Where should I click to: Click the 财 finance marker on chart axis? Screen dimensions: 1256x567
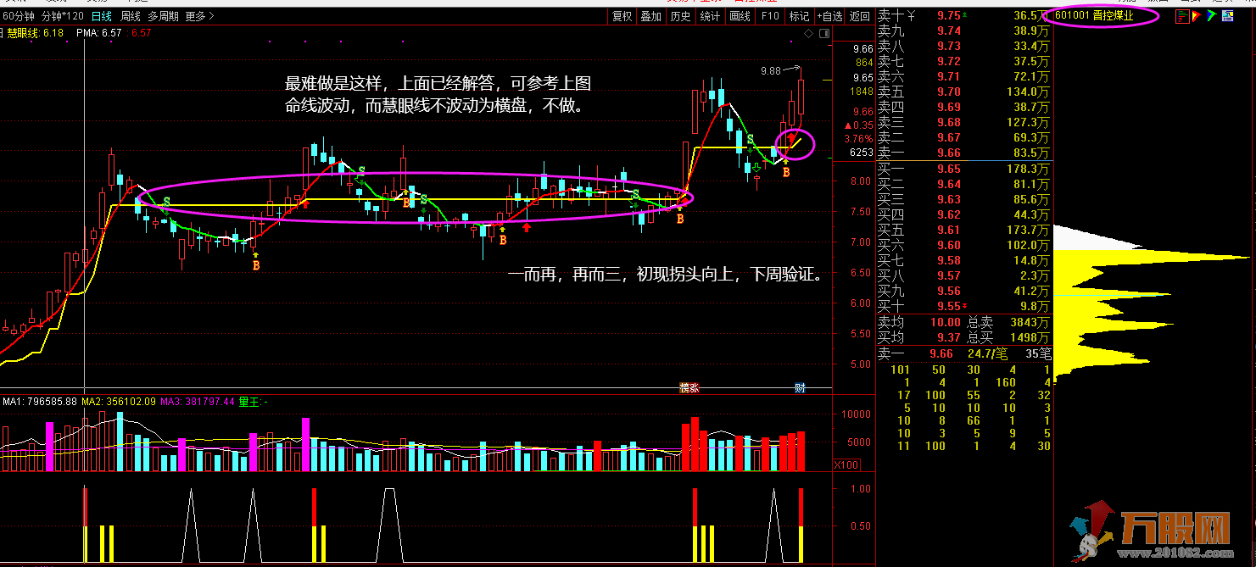tap(800, 388)
